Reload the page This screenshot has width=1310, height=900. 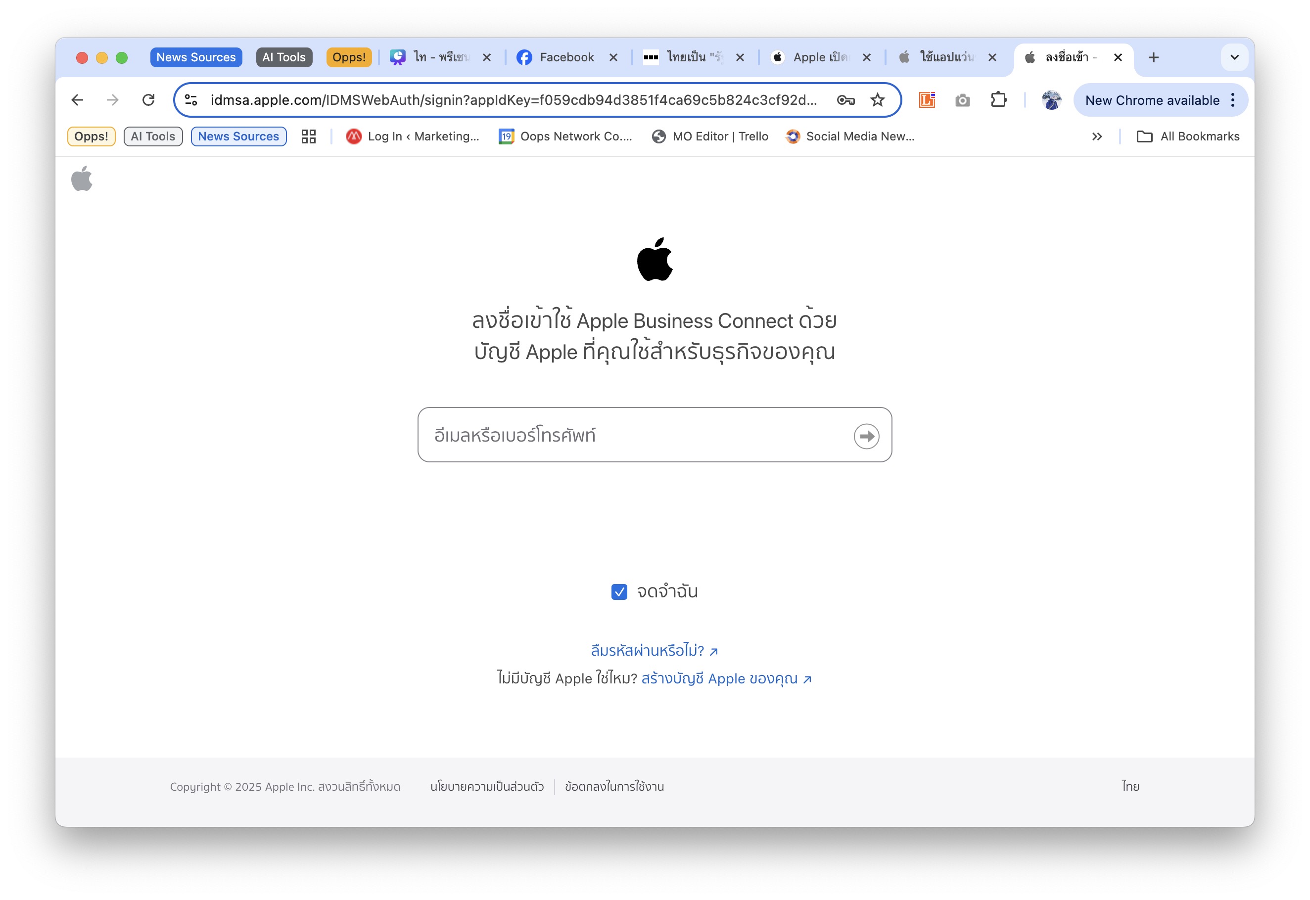pyautogui.click(x=148, y=100)
